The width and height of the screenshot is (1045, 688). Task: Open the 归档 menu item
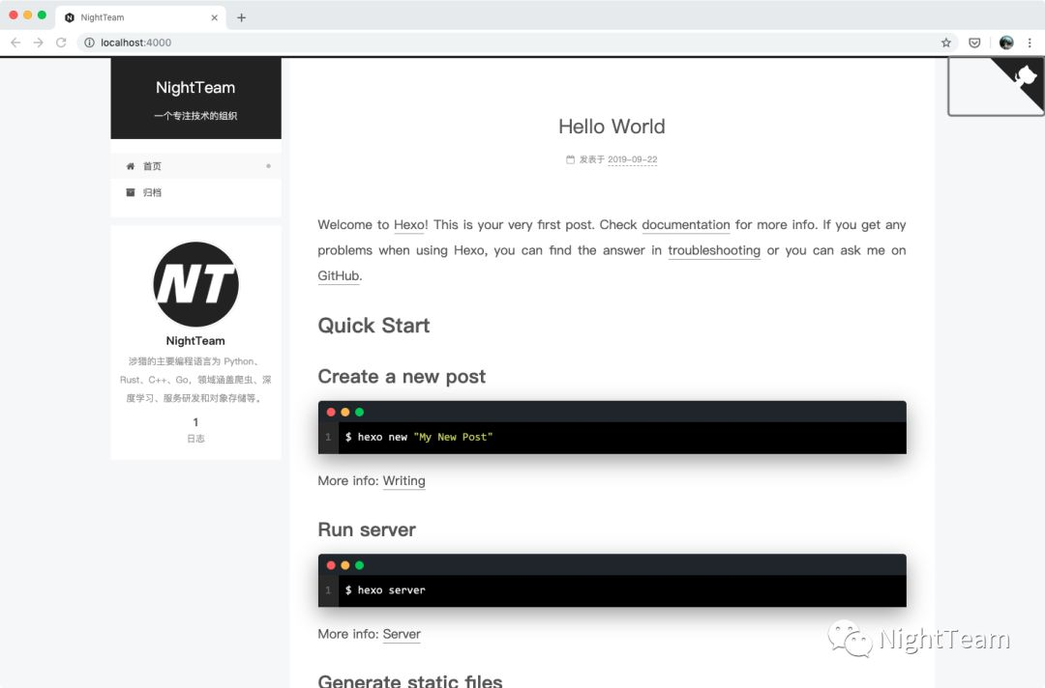(195, 192)
